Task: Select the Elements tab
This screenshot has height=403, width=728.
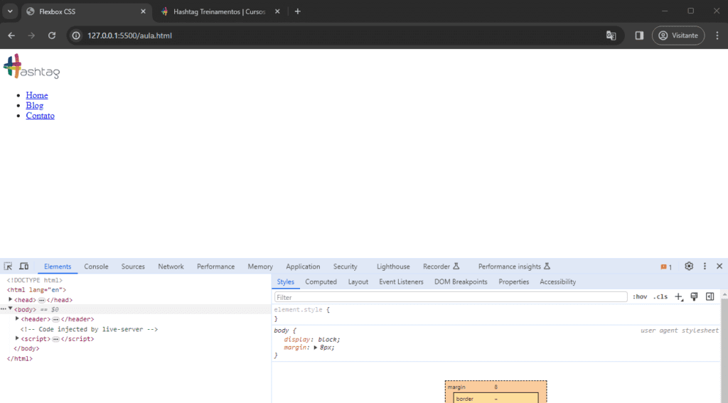Action: coord(58,267)
